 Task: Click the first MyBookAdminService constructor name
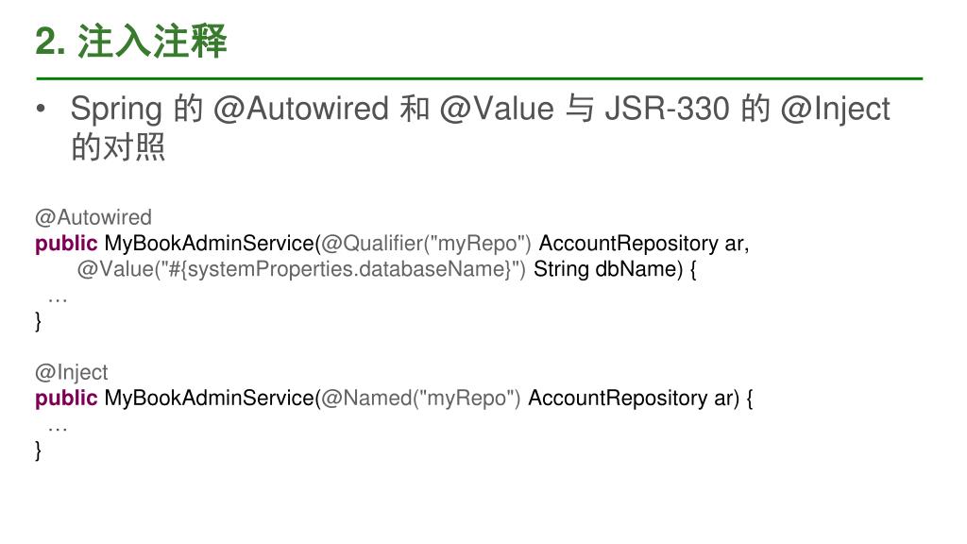(x=209, y=244)
